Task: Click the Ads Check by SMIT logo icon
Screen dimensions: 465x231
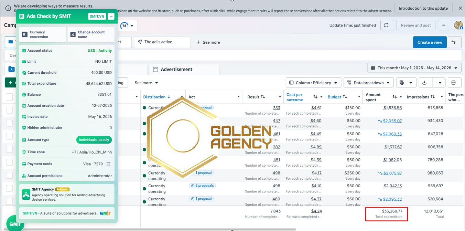Action: (x=22, y=17)
